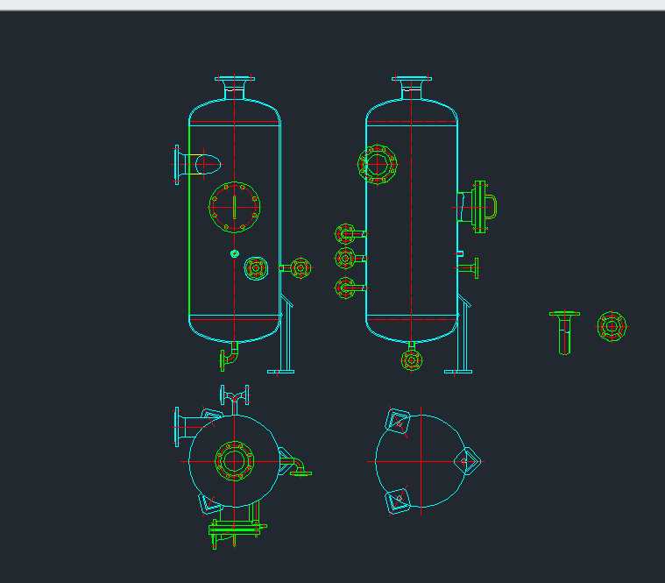Select the flanged side inlet nozzle with elliptical opening
665x583 pixels.
pos(197,165)
